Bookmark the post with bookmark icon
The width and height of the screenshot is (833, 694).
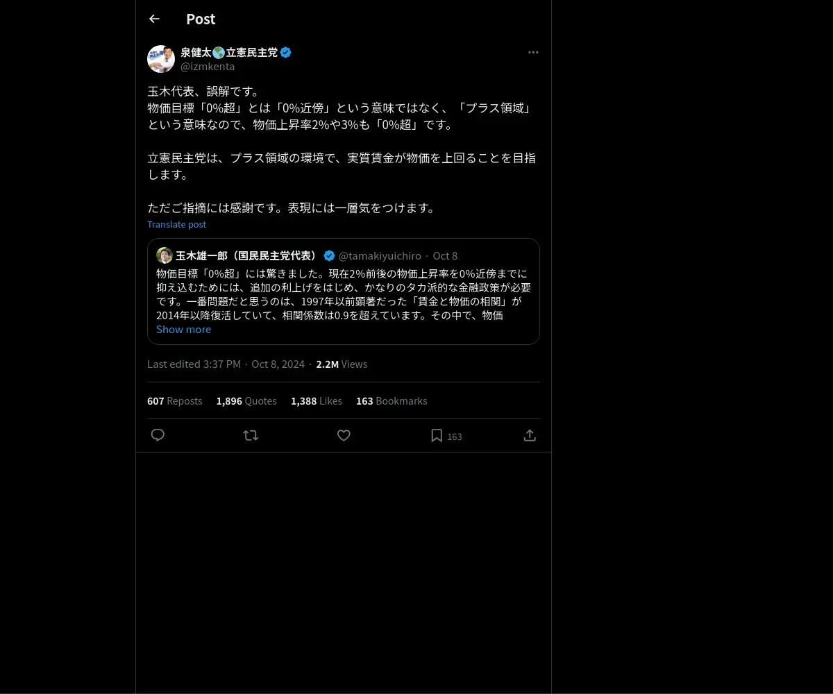[437, 435]
